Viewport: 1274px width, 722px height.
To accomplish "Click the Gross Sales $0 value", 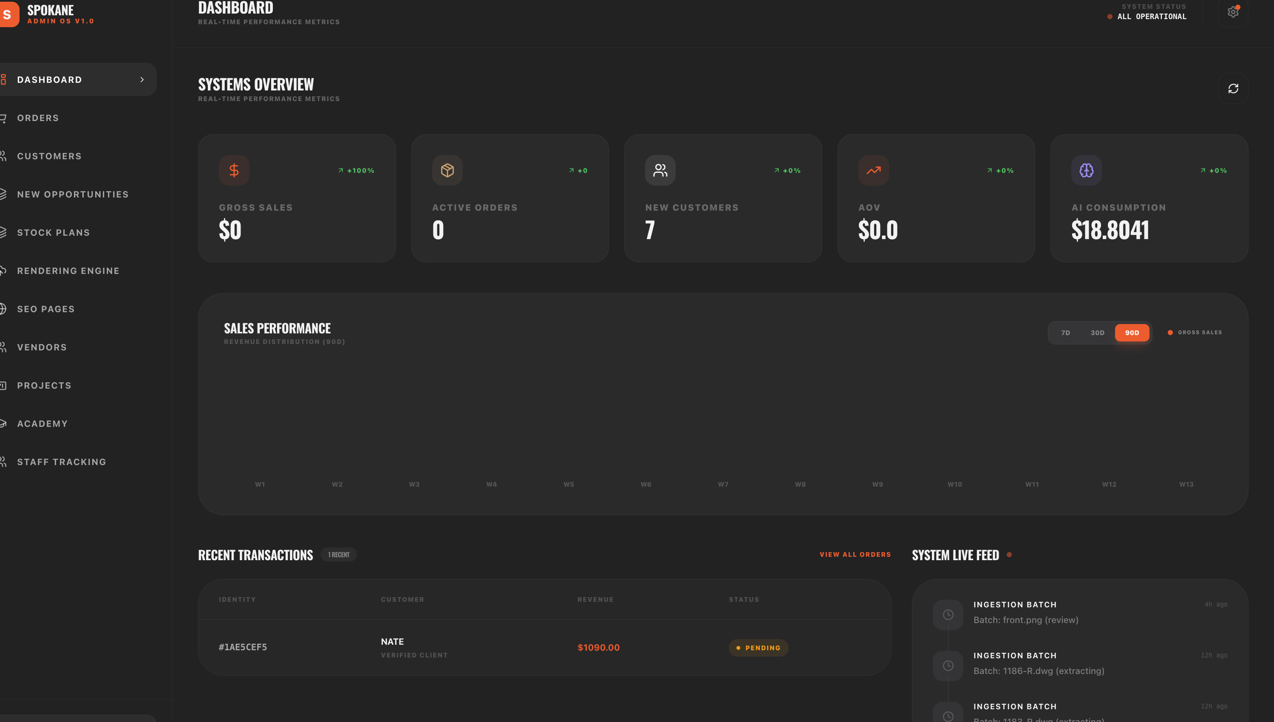I will [230, 230].
